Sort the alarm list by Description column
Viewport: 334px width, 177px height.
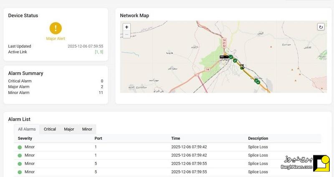(x=258, y=138)
